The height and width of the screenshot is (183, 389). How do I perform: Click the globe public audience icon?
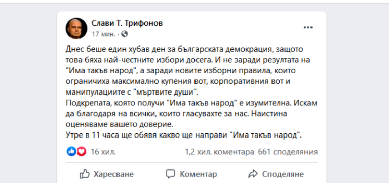coord(124,34)
